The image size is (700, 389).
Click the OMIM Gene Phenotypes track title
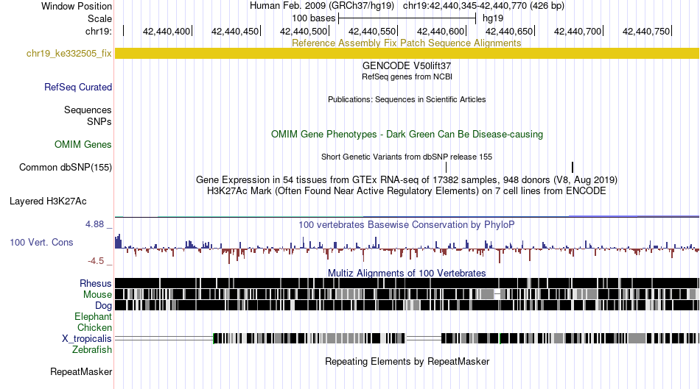[x=407, y=134]
